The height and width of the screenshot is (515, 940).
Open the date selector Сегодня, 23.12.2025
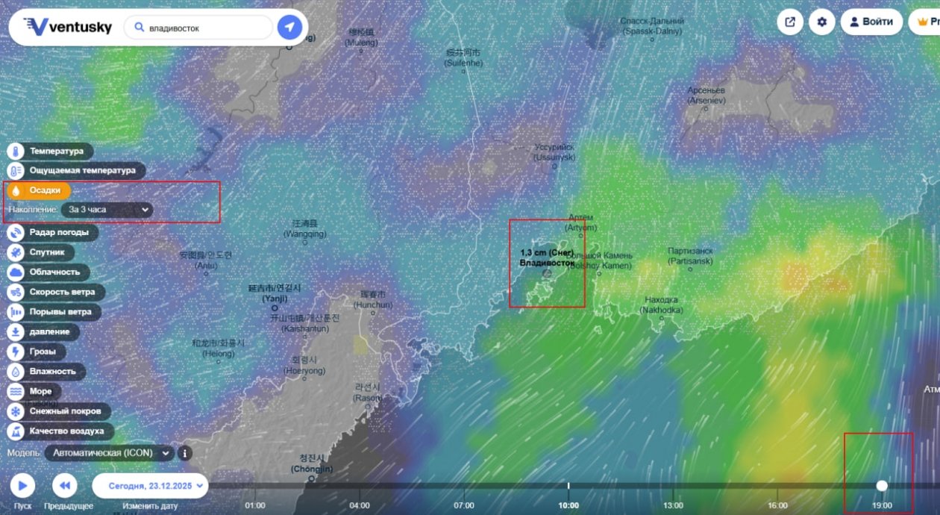(150, 486)
